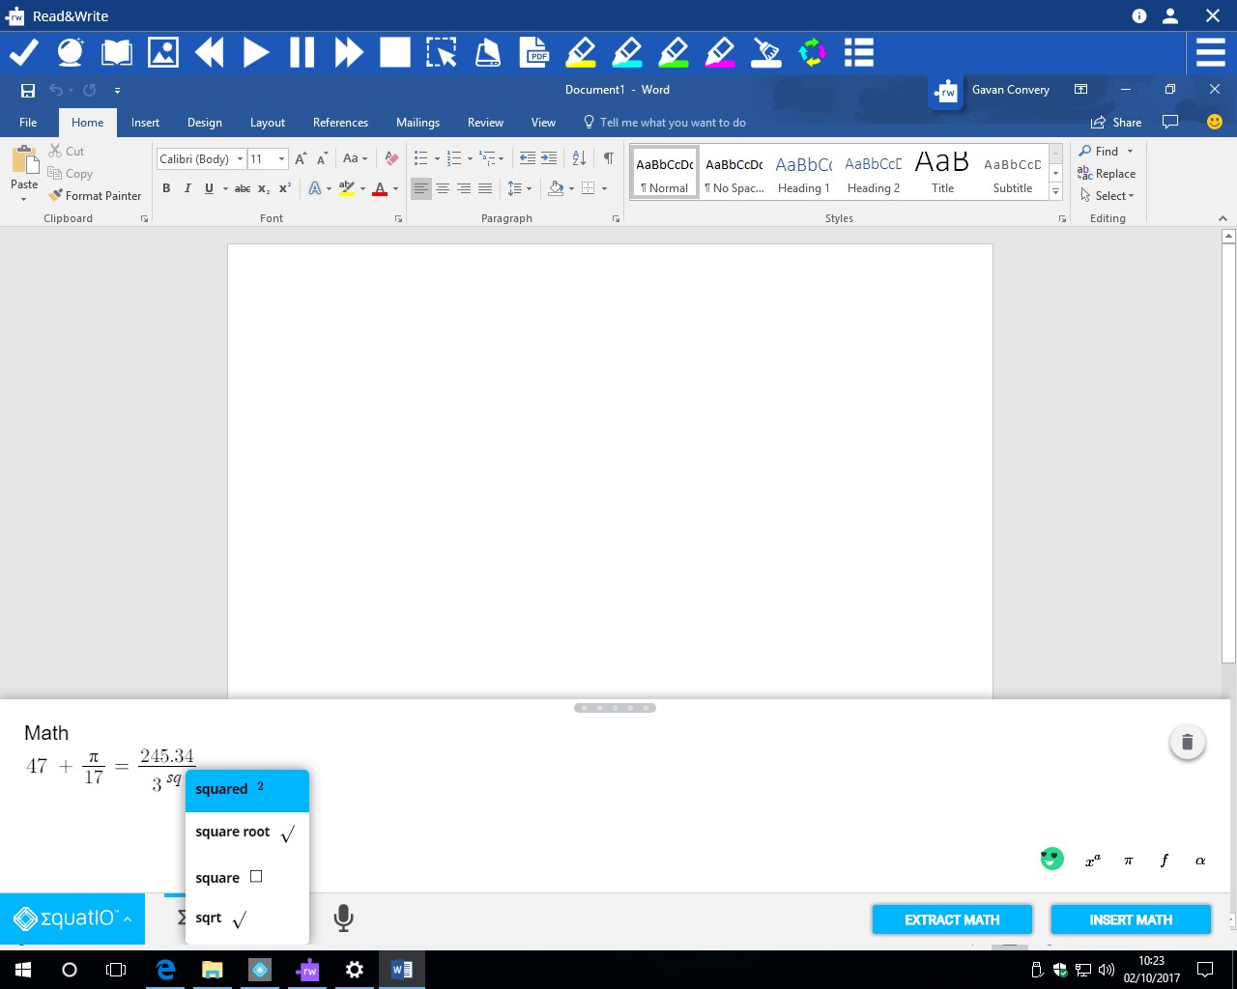Activate the microphone for math dictation
Screen dimensions: 1237x989
[343, 918]
